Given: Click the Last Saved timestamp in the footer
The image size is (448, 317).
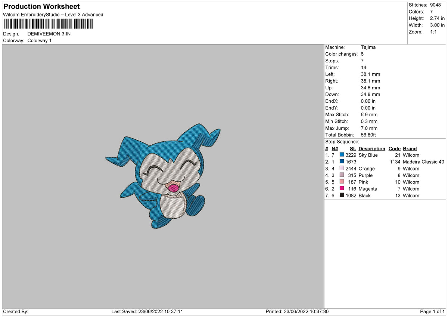Looking at the screenshot, I should (x=147, y=312).
